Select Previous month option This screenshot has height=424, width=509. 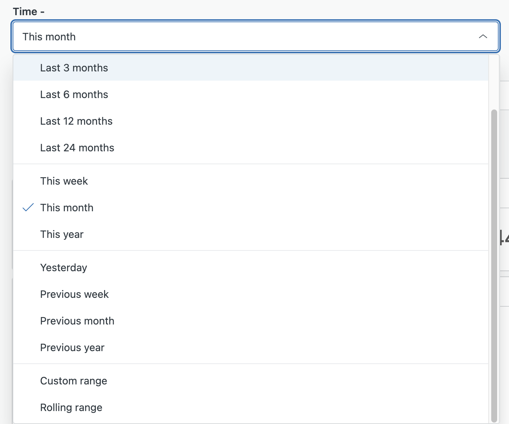click(x=77, y=321)
